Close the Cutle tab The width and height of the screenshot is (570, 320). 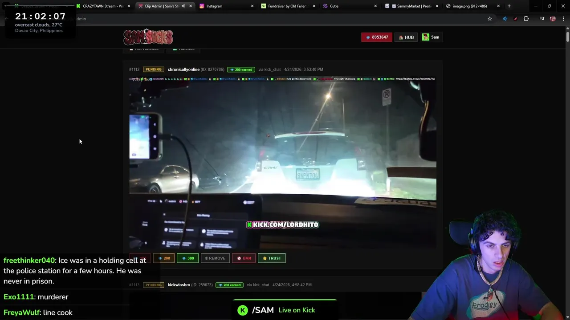click(x=375, y=6)
